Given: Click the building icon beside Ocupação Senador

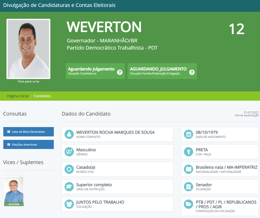Looking at the screenshot, I should (189, 187).
